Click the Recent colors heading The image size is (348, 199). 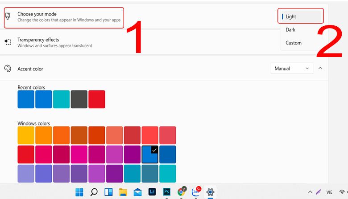pos(31,87)
